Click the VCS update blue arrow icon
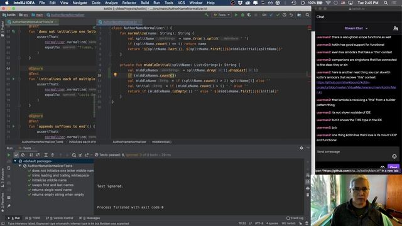 coord(271,15)
